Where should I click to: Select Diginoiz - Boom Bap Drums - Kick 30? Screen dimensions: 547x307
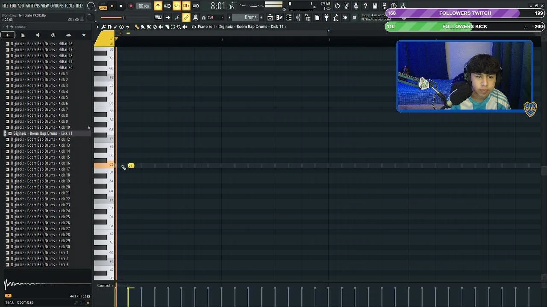coord(40,246)
